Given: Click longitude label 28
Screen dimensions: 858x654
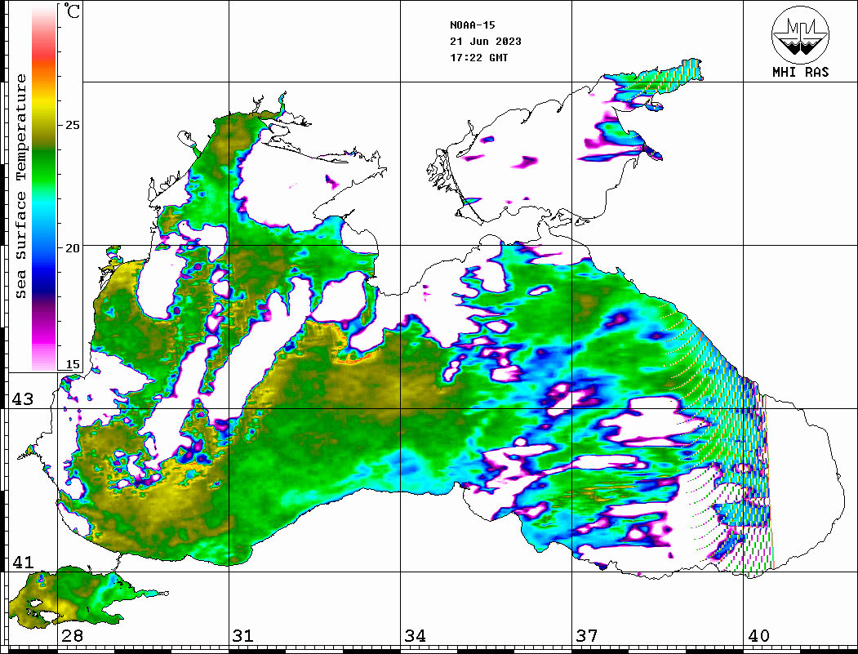Looking at the screenshot, I should click(72, 635).
